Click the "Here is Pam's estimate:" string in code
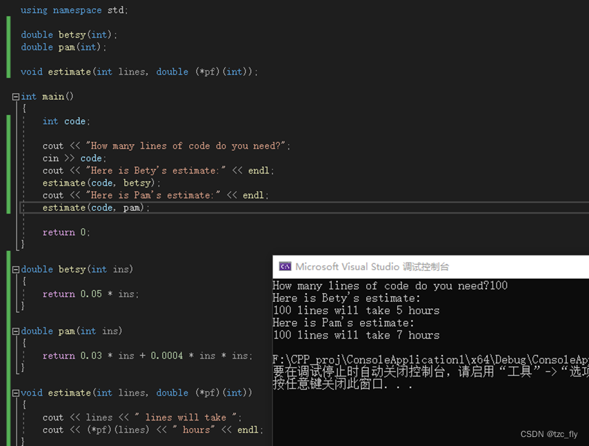Viewport: 589px width, 446px height. tap(153, 195)
